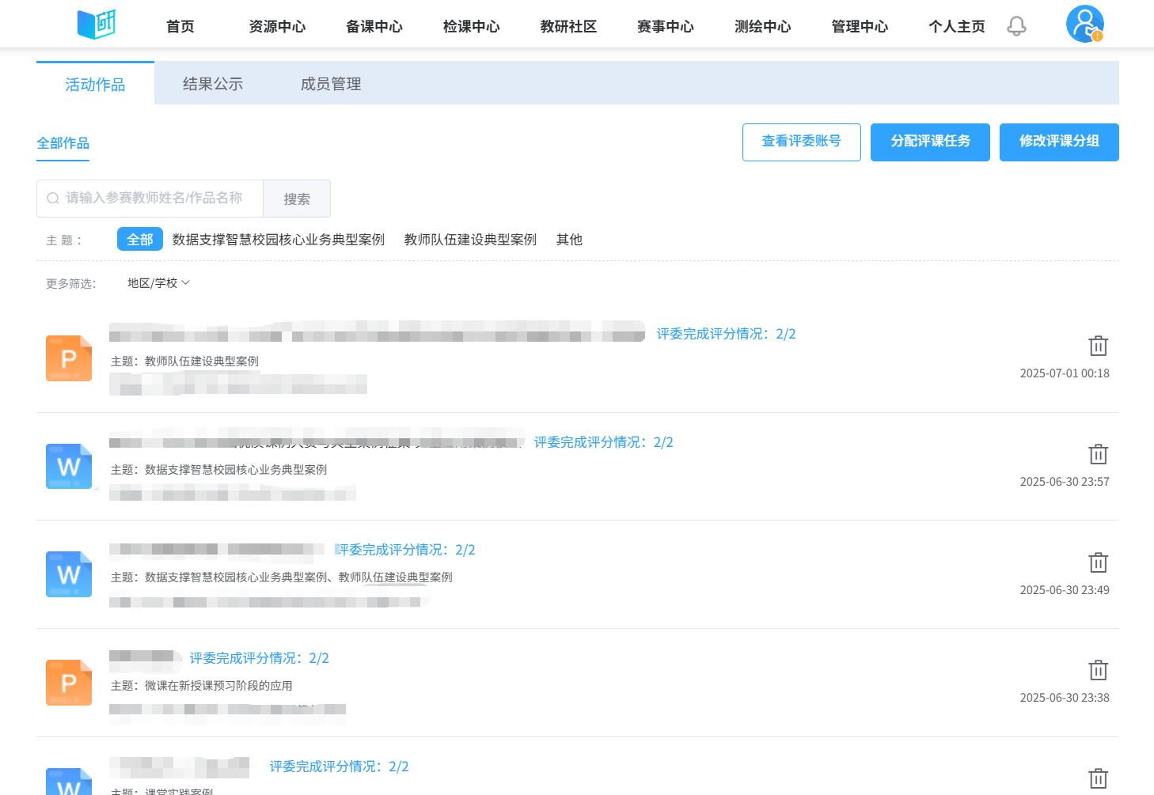Go to 资源中心 in top navigation
This screenshot has width=1154, height=795.
pos(277,27)
